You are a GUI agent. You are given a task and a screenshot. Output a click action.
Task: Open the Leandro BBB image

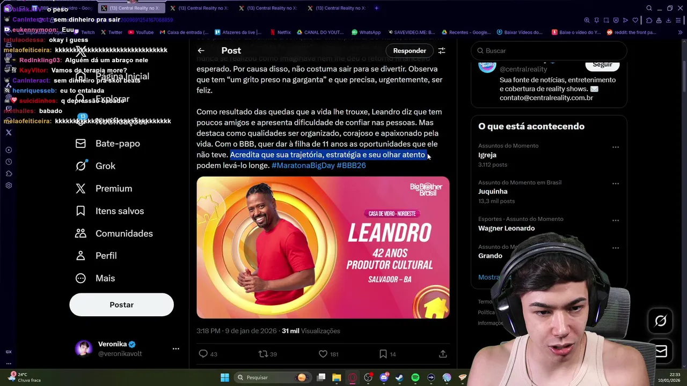coord(323,247)
